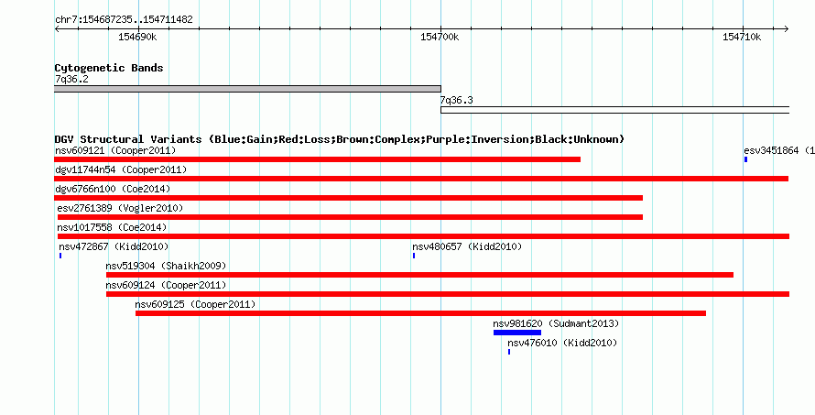Select the nsv472867 (Kidd2010) label

coord(114,247)
